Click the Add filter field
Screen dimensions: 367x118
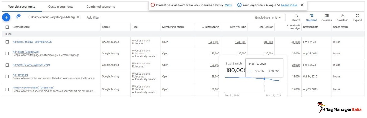click(x=93, y=18)
